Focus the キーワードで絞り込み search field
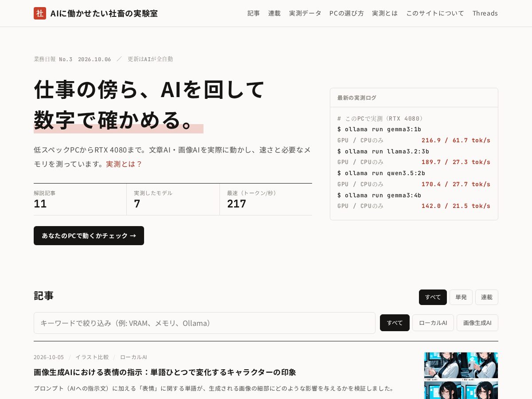Viewport: 532px width, 399px height. [204, 323]
